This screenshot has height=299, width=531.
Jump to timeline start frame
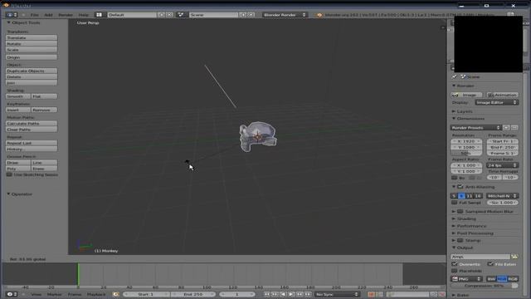pyautogui.click(x=267, y=294)
